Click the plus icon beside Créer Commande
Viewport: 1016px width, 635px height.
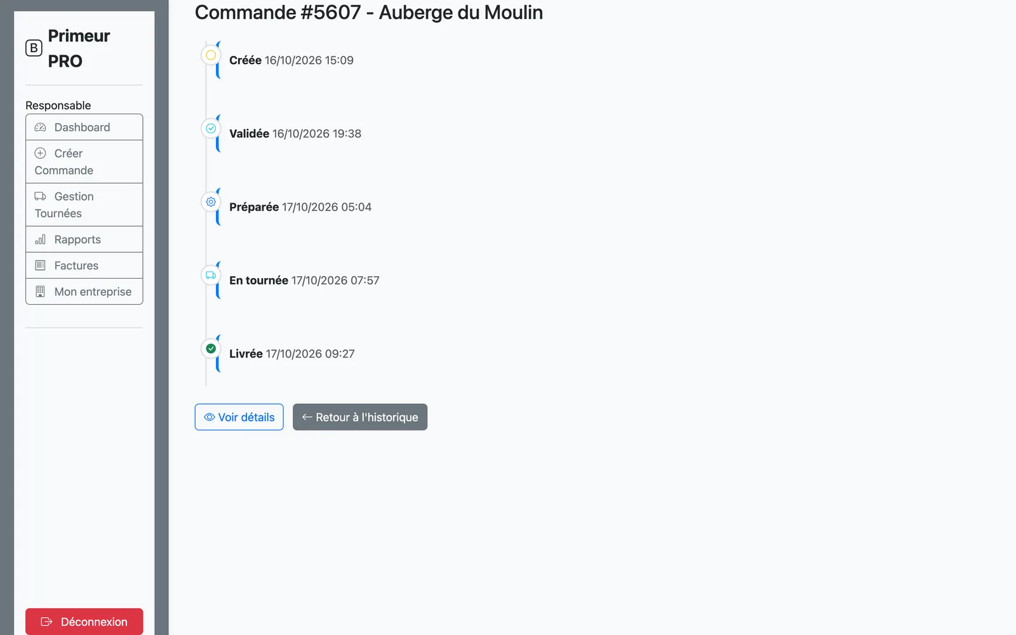(x=40, y=153)
